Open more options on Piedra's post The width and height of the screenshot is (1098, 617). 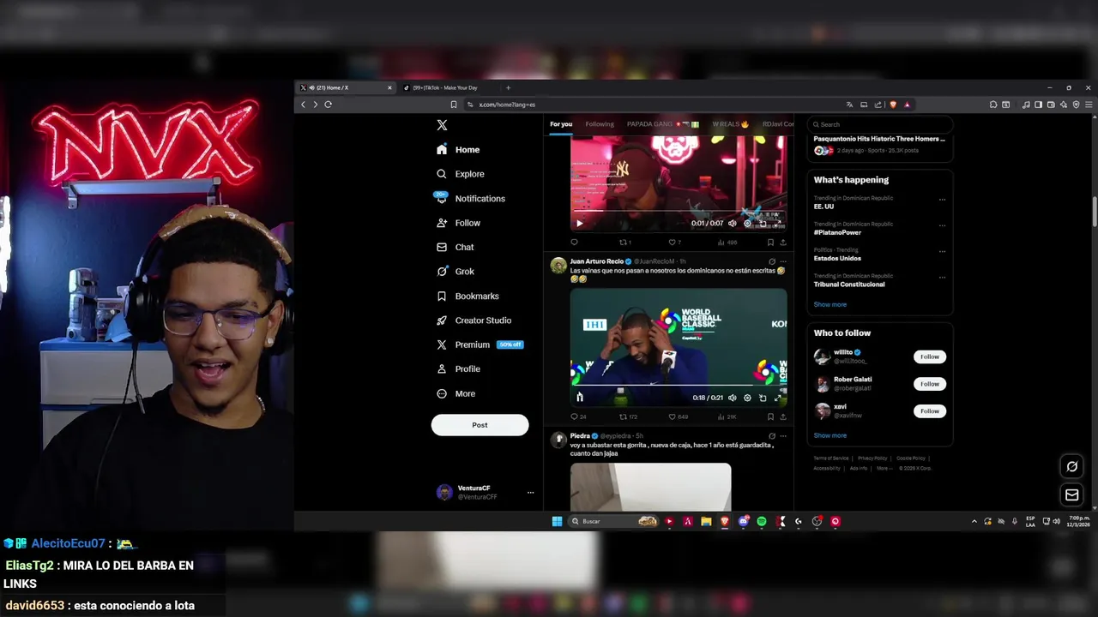pyautogui.click(x=782, y=436)
